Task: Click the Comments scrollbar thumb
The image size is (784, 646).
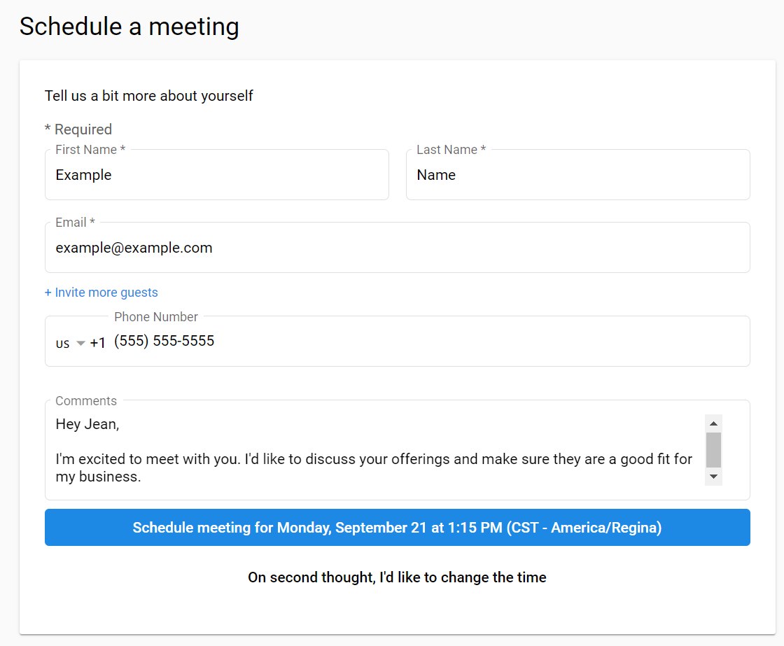Action: 713,450
